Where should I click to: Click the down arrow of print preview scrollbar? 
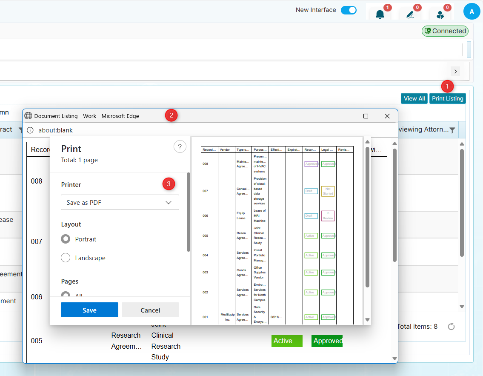coord(368,320)
